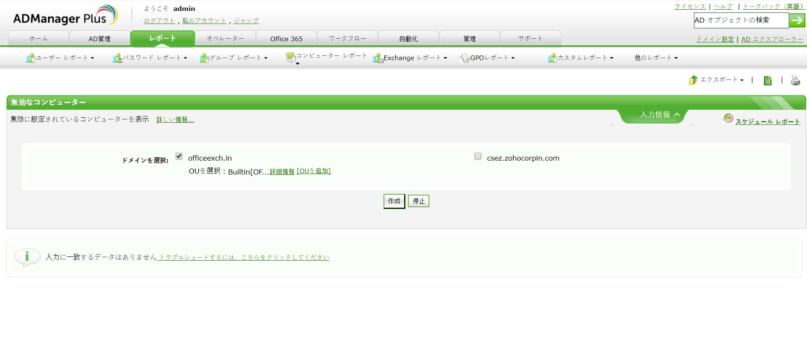Switch to the オペレーター tab
Image resolution: width=807 pixels, height=338 pixels.
pos(225,38)
